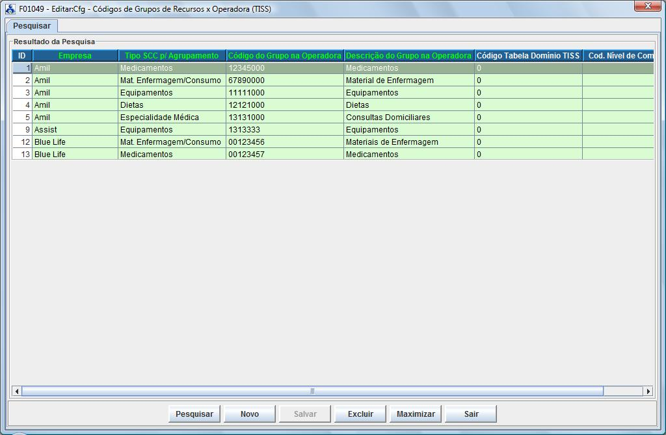Select the Consultas Domiciliares description cell

408,118
